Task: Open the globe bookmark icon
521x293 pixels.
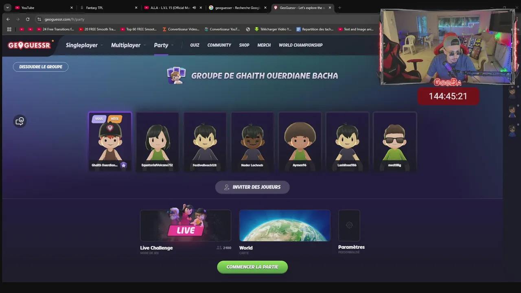Action: tap(248, 29)
